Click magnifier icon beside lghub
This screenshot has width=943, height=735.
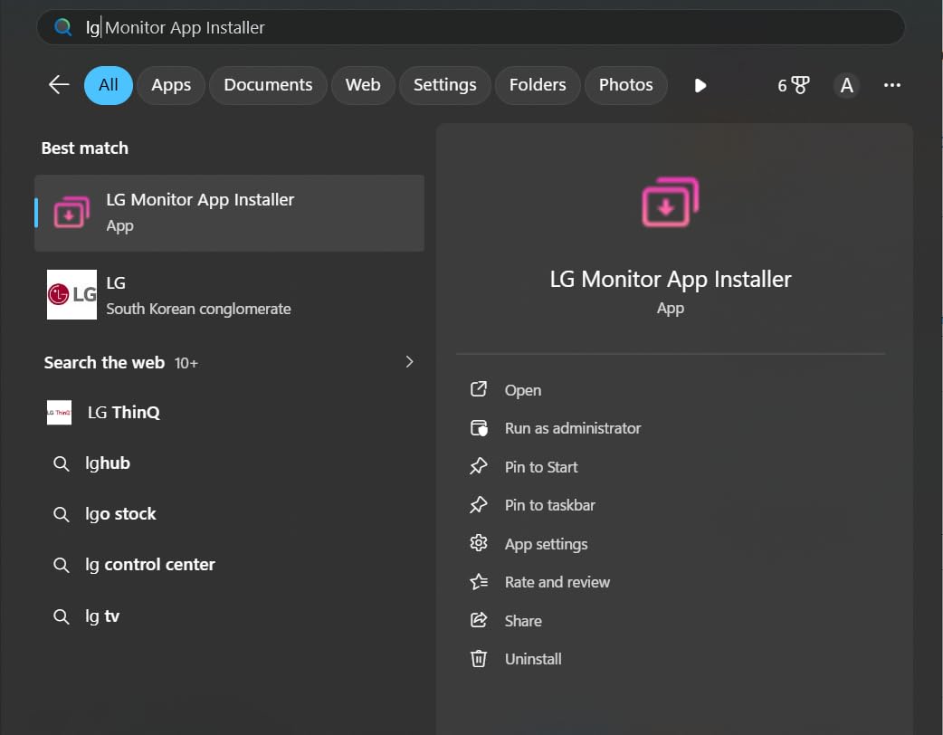click(62, 463)
